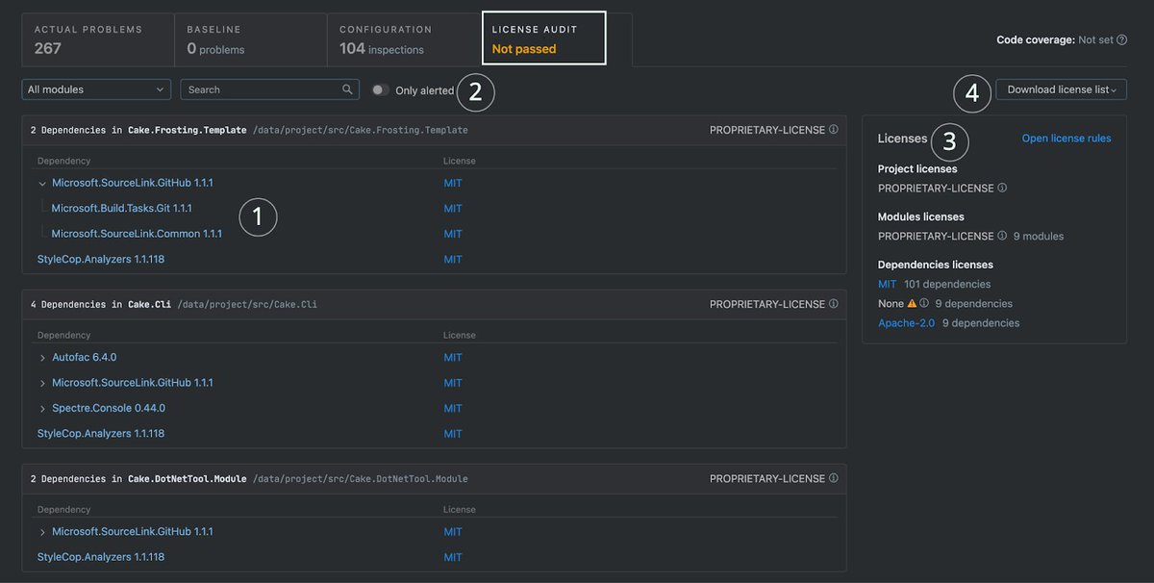Click the magnifier icon in the search box

(348, 89)
